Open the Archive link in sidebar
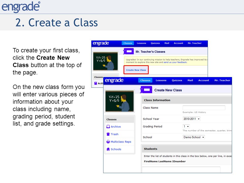Image resolution: width=244 pixels, height=183 pixels. click(116, 127)
